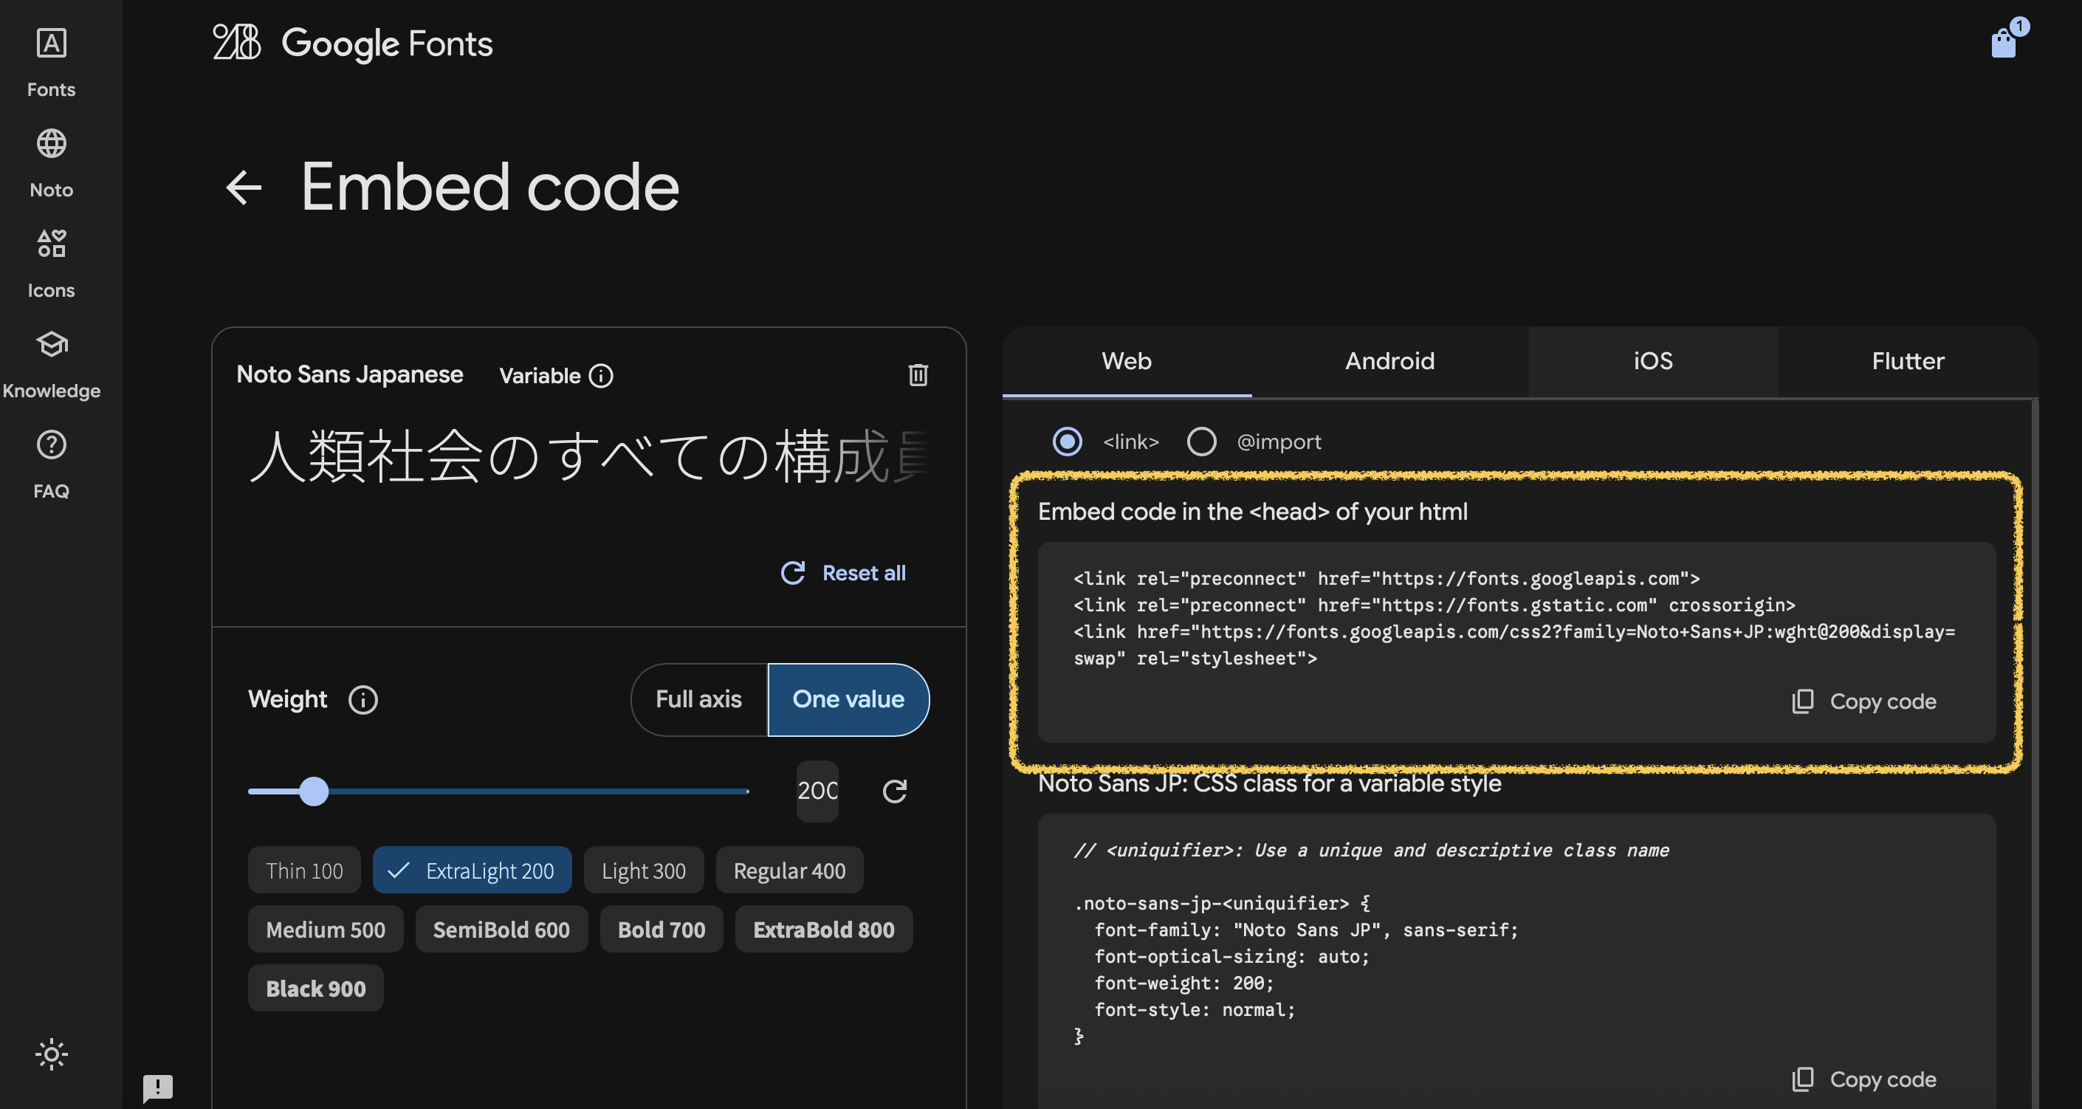Go back using the left arrow
The image size is (2082, 1109).
(x=244, y=188)
